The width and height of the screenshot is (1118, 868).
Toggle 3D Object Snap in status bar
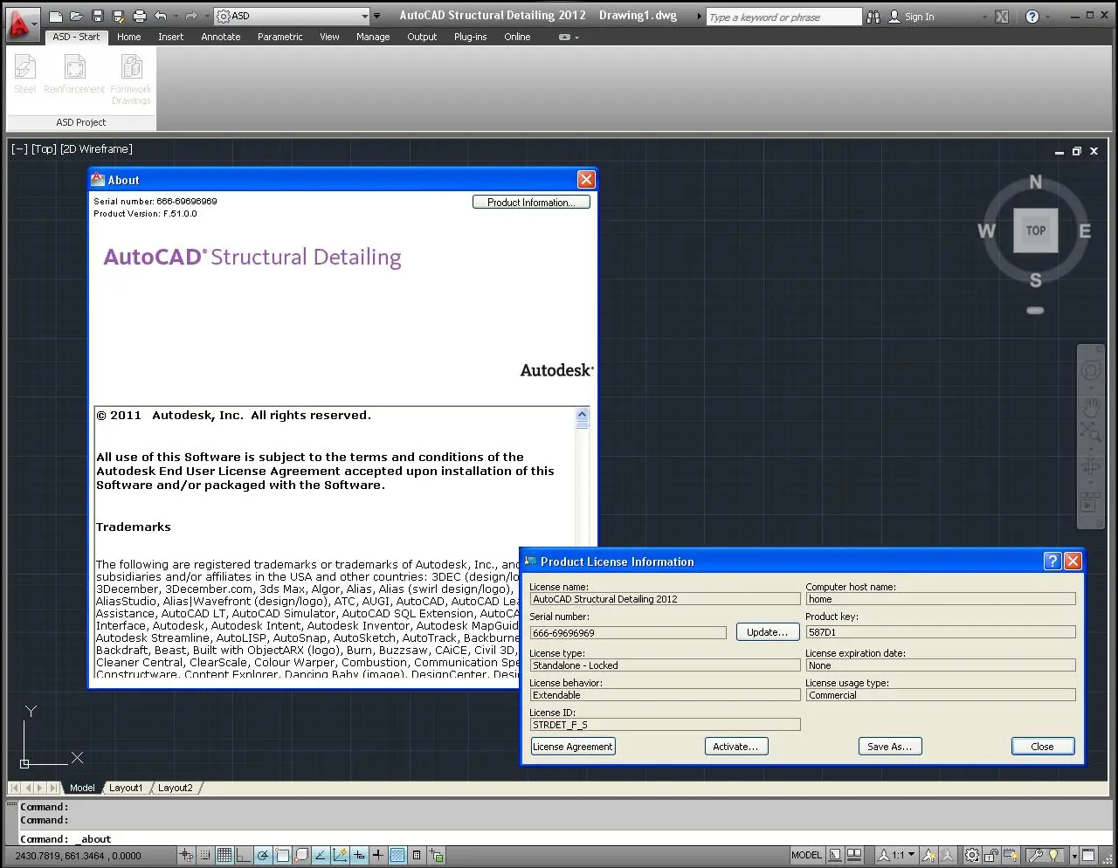tap(301, 855)
